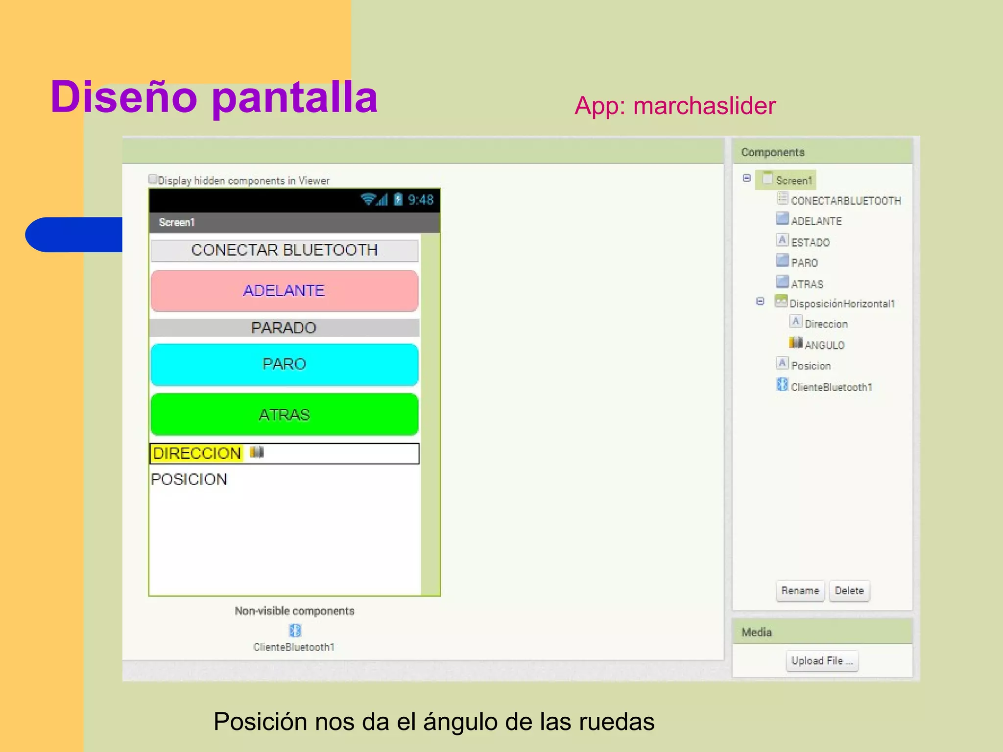Viewport: 1003px width, 752px height.
Task: Toggle Display hidden components in Viewer checkbox
Action: point(153,179)
